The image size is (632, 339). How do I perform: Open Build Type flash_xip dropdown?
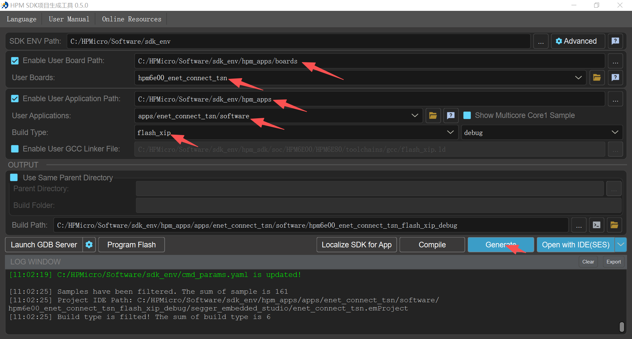click(296, 132)
